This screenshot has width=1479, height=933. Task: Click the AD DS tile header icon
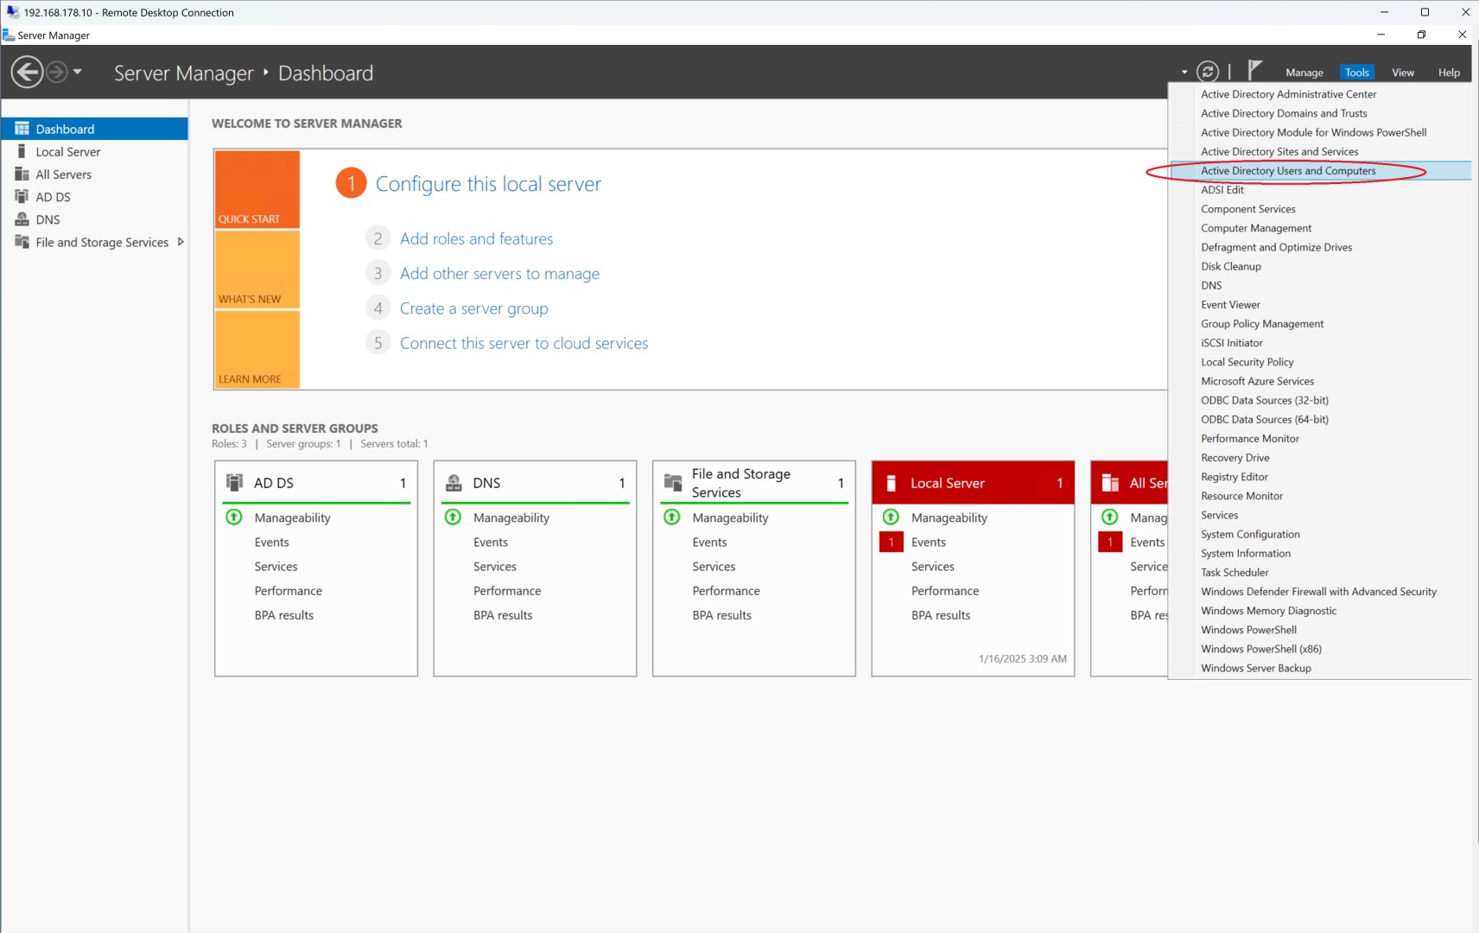pos(234,482)
